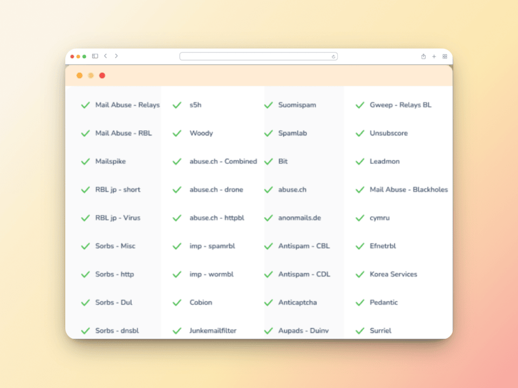Click the check mark beside Efnetrbl
518x388 pixels.
pyautogui.click(x=360, y=246)
